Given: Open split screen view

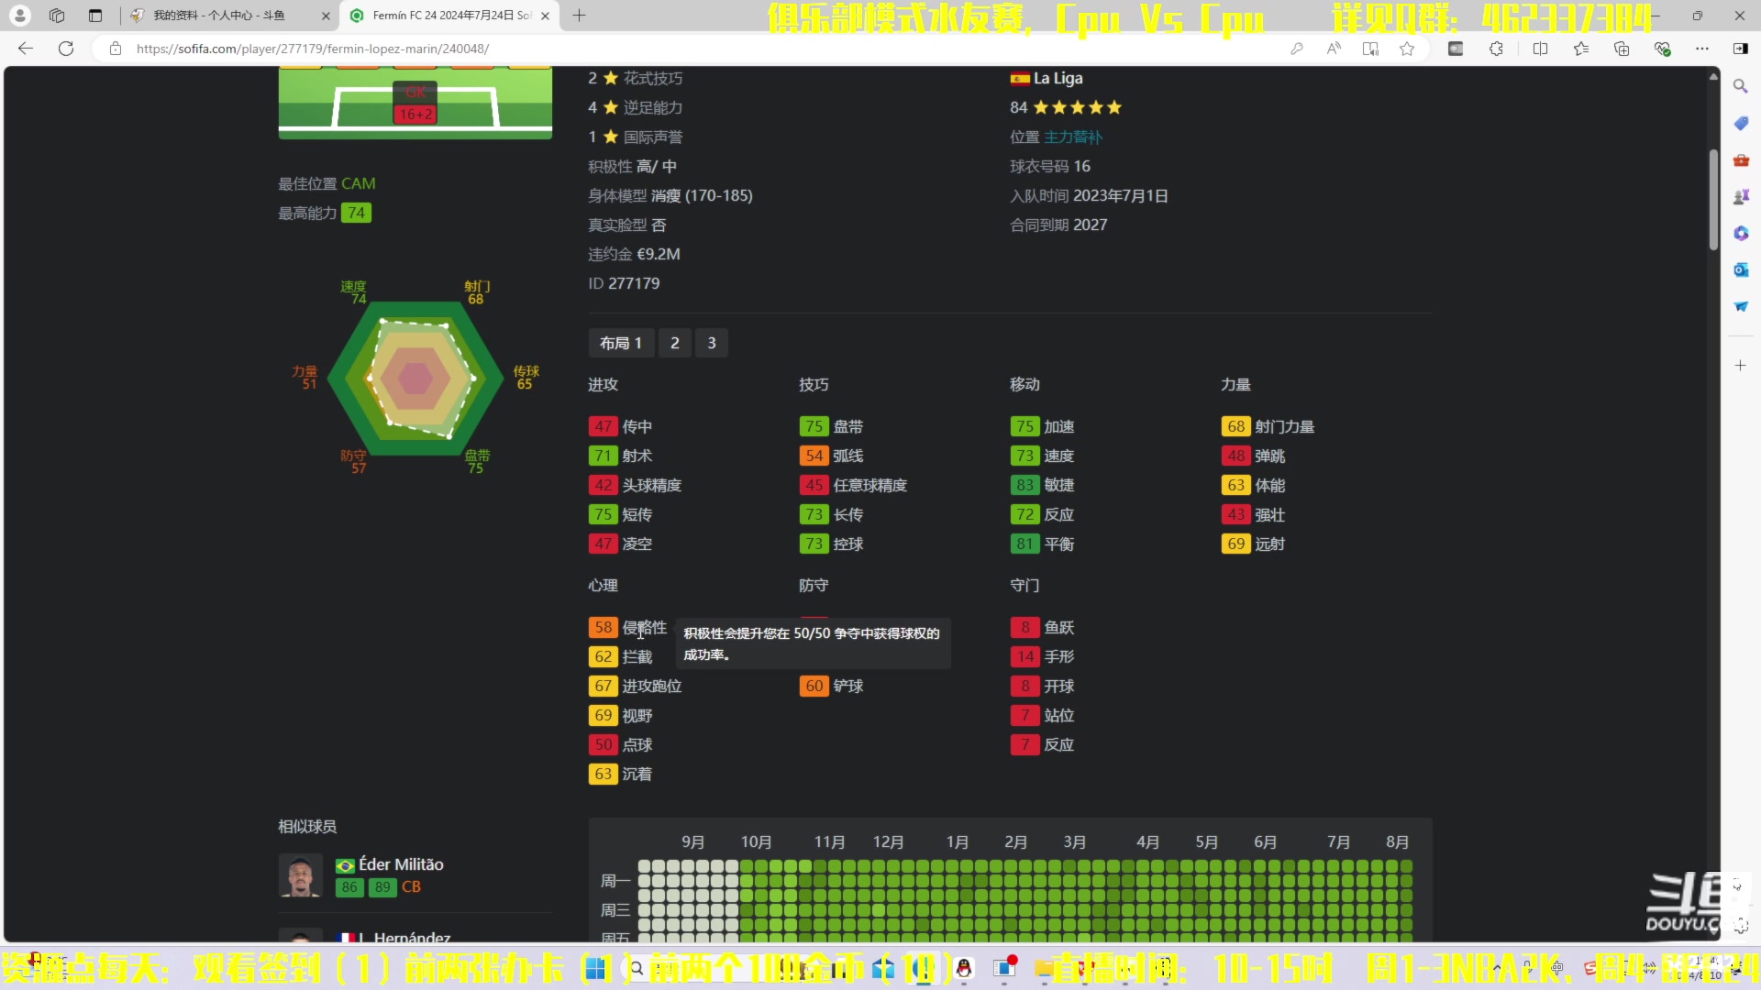Looking at the screenshot, I should [1540, 49].
